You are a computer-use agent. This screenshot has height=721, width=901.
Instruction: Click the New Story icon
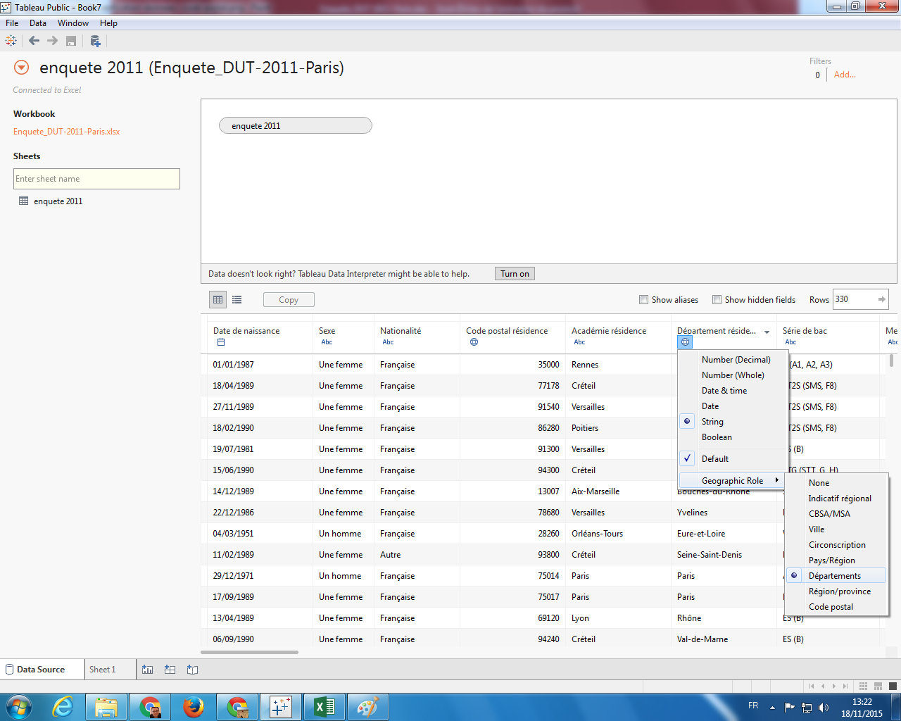(192, 670)
